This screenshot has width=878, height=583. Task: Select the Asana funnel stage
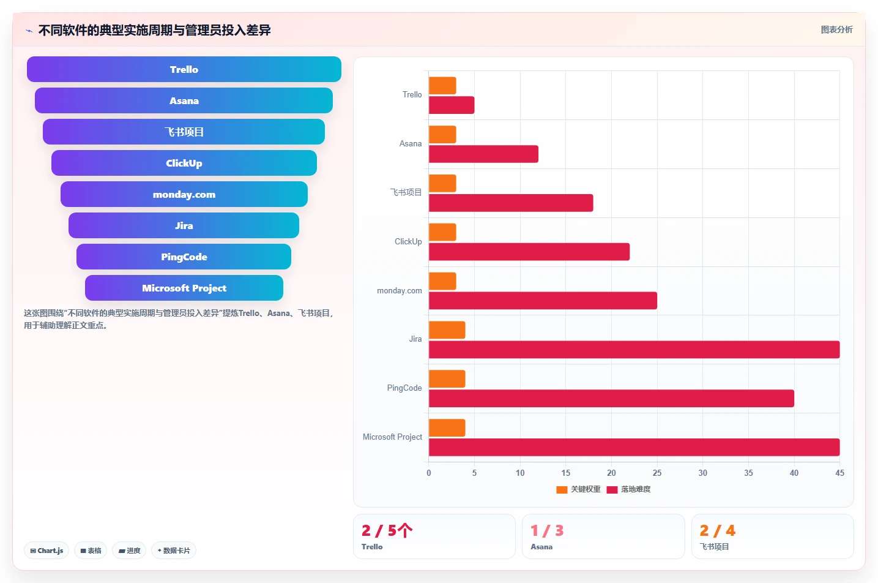[184, 100]
